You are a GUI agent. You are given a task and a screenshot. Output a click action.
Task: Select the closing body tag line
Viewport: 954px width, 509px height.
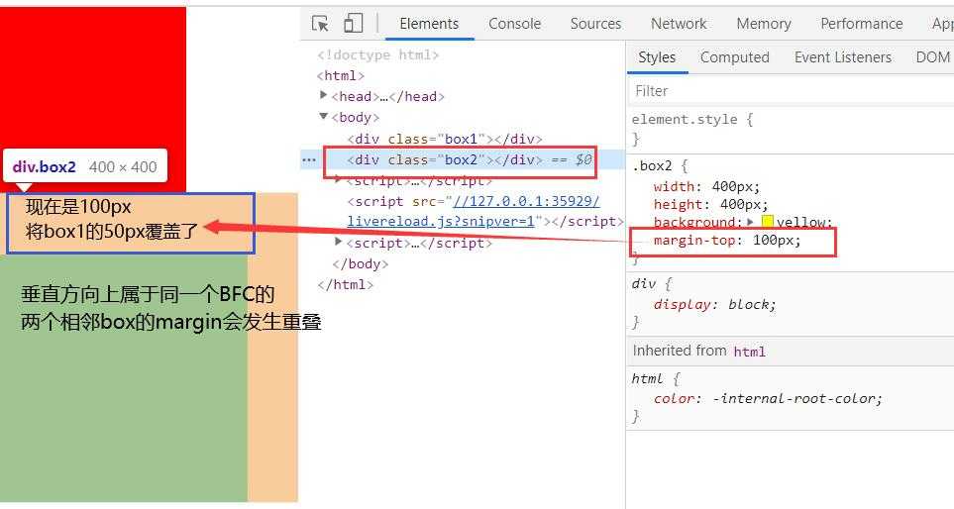click(361, 264)
